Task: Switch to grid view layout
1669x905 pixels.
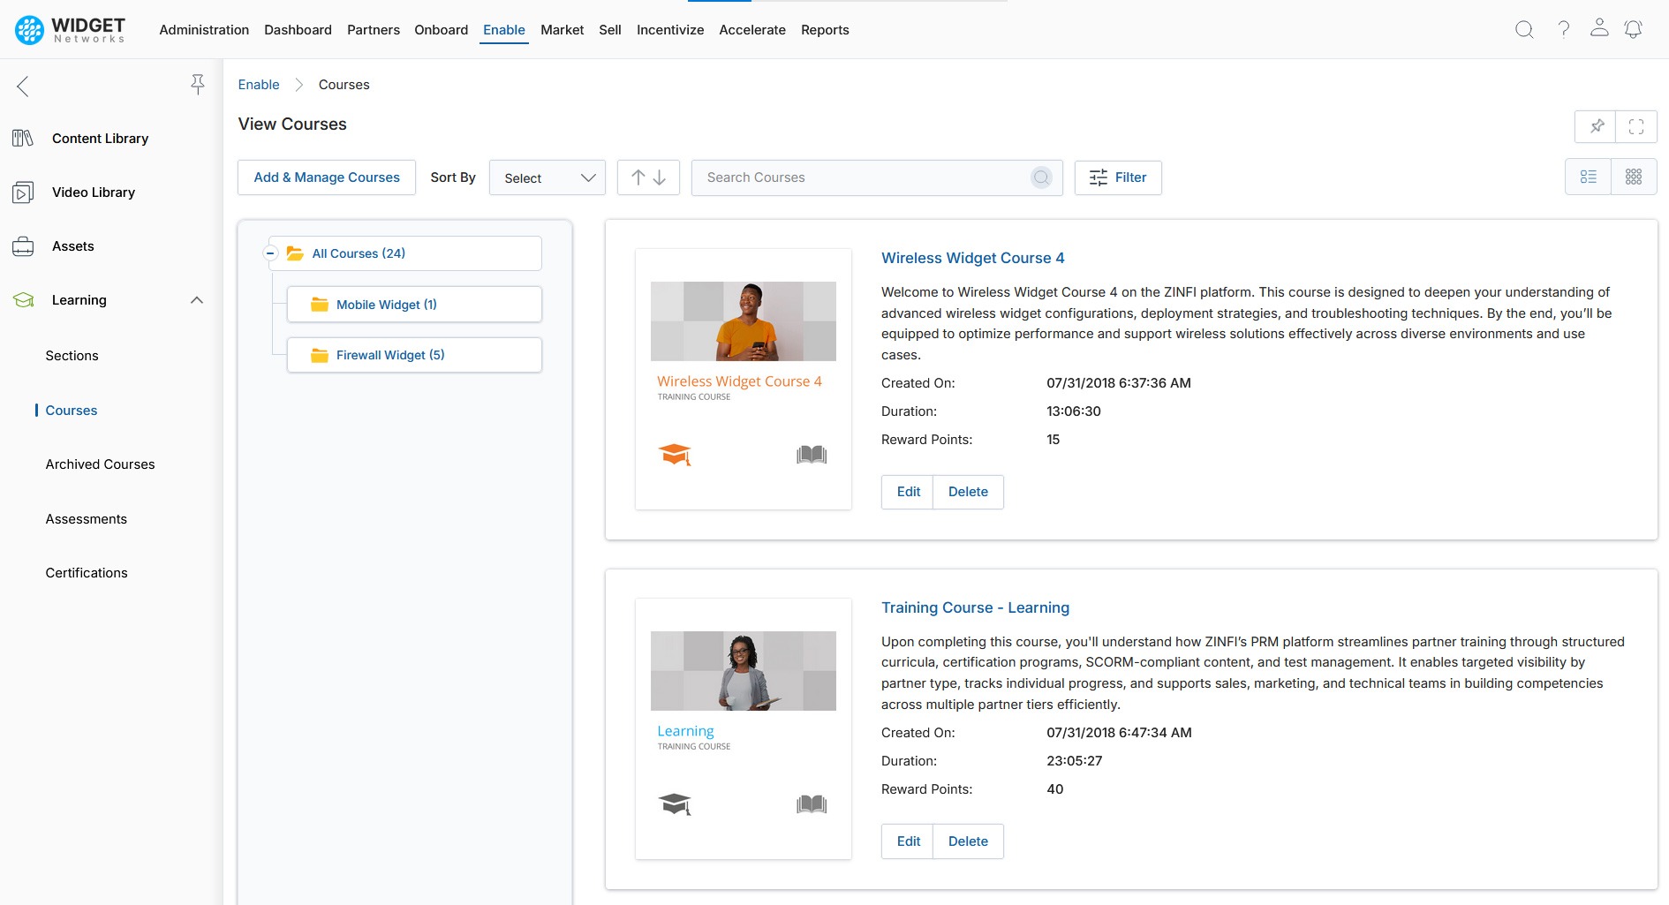Action: (1633, 177)
